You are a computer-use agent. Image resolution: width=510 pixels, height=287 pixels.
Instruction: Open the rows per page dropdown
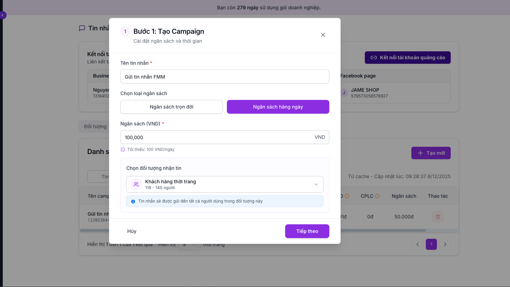(x=189, y=245)
